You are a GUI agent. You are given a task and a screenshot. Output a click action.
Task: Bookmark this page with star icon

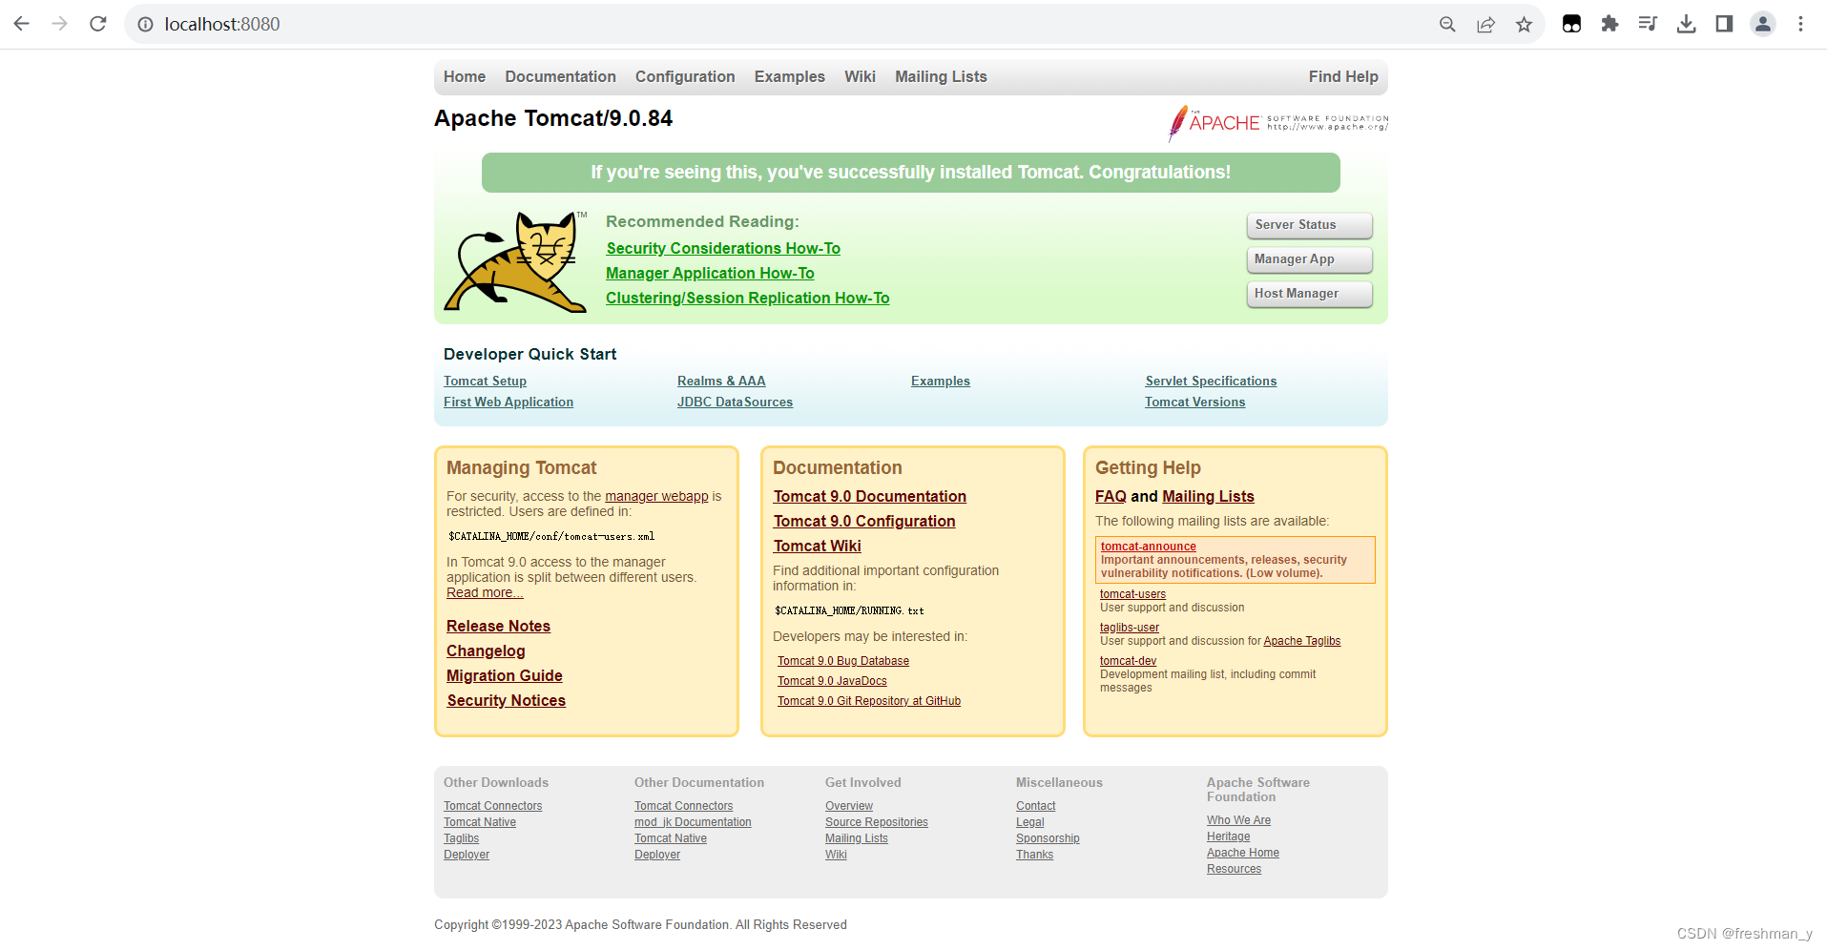point(1524,24)
